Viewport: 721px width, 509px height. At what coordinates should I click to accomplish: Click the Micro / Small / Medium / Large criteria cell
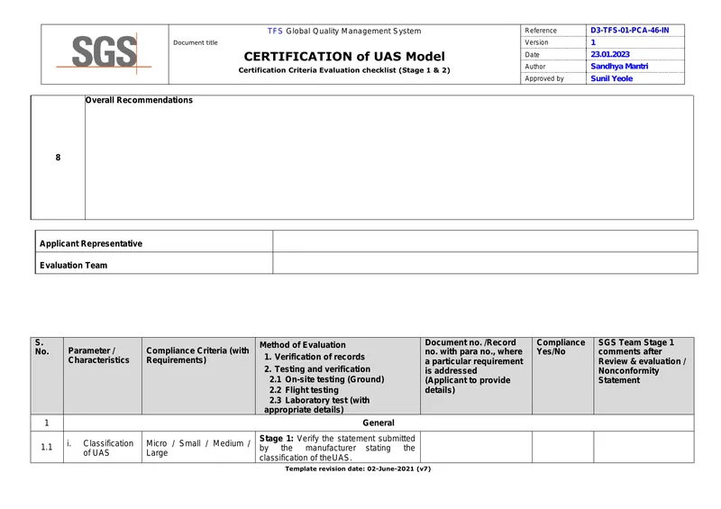click(198, 447)
